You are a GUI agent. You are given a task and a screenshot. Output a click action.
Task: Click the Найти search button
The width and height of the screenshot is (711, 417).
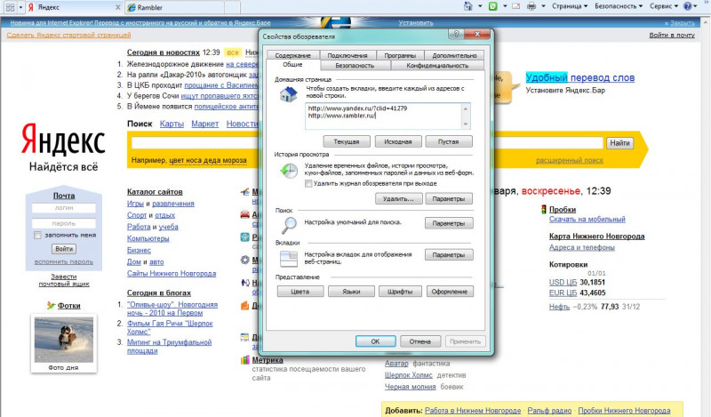[x=619, y=143]
